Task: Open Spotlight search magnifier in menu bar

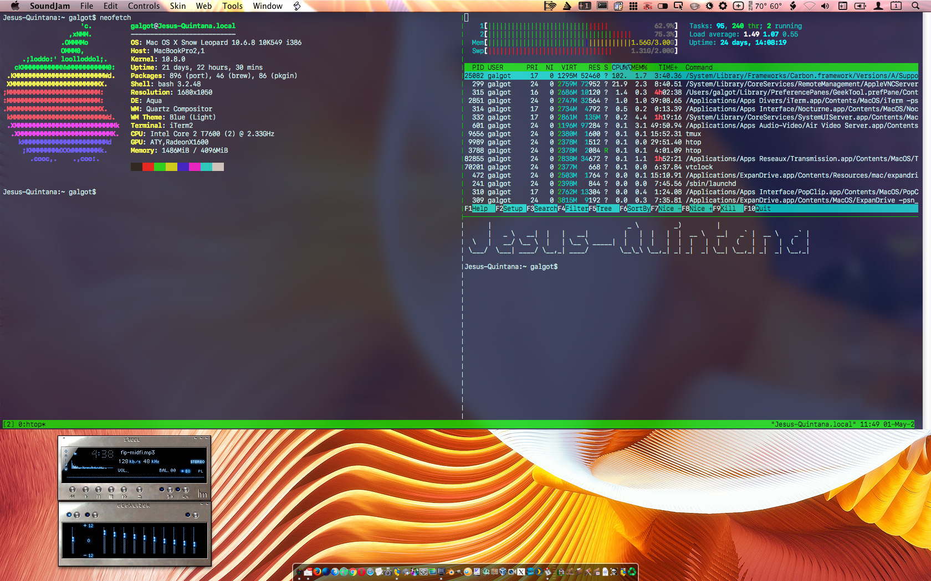Action: pos(915,6)
